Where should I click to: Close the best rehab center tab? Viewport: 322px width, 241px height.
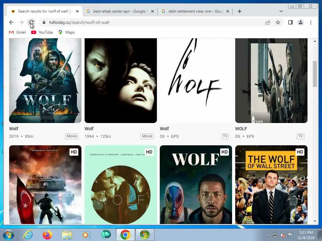pyautogui.click(x=153, y=11)
